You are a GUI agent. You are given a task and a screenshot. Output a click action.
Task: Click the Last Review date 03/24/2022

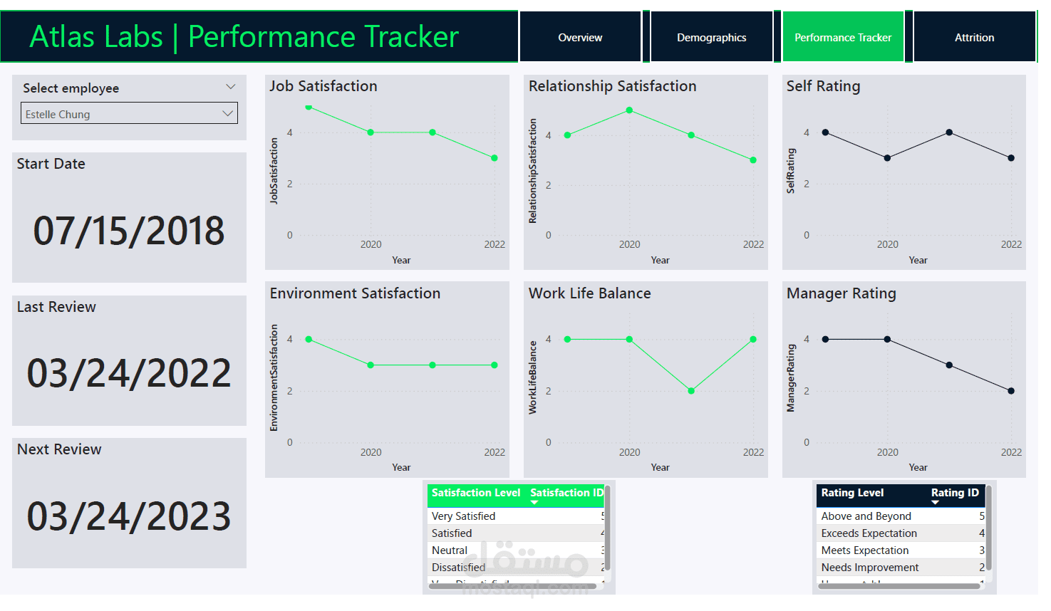129,373
